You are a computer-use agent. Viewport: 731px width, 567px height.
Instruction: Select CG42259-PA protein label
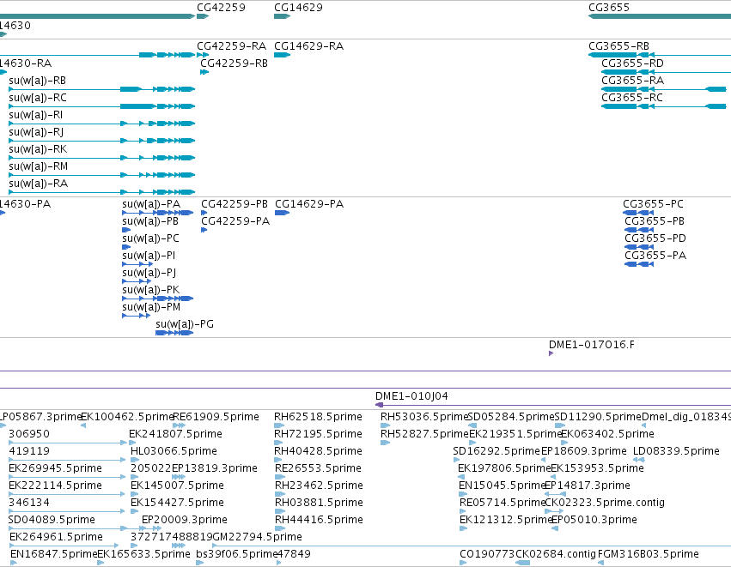[x=235, y=221]
